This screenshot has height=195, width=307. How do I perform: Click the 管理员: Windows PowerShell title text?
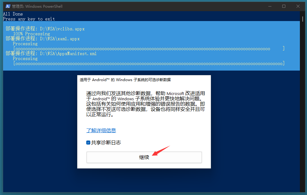tap(37, 6)
